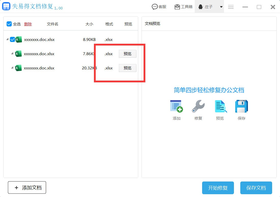Close the application window
The width and height of the screenshot is (280, 197).
coord(273,7)
